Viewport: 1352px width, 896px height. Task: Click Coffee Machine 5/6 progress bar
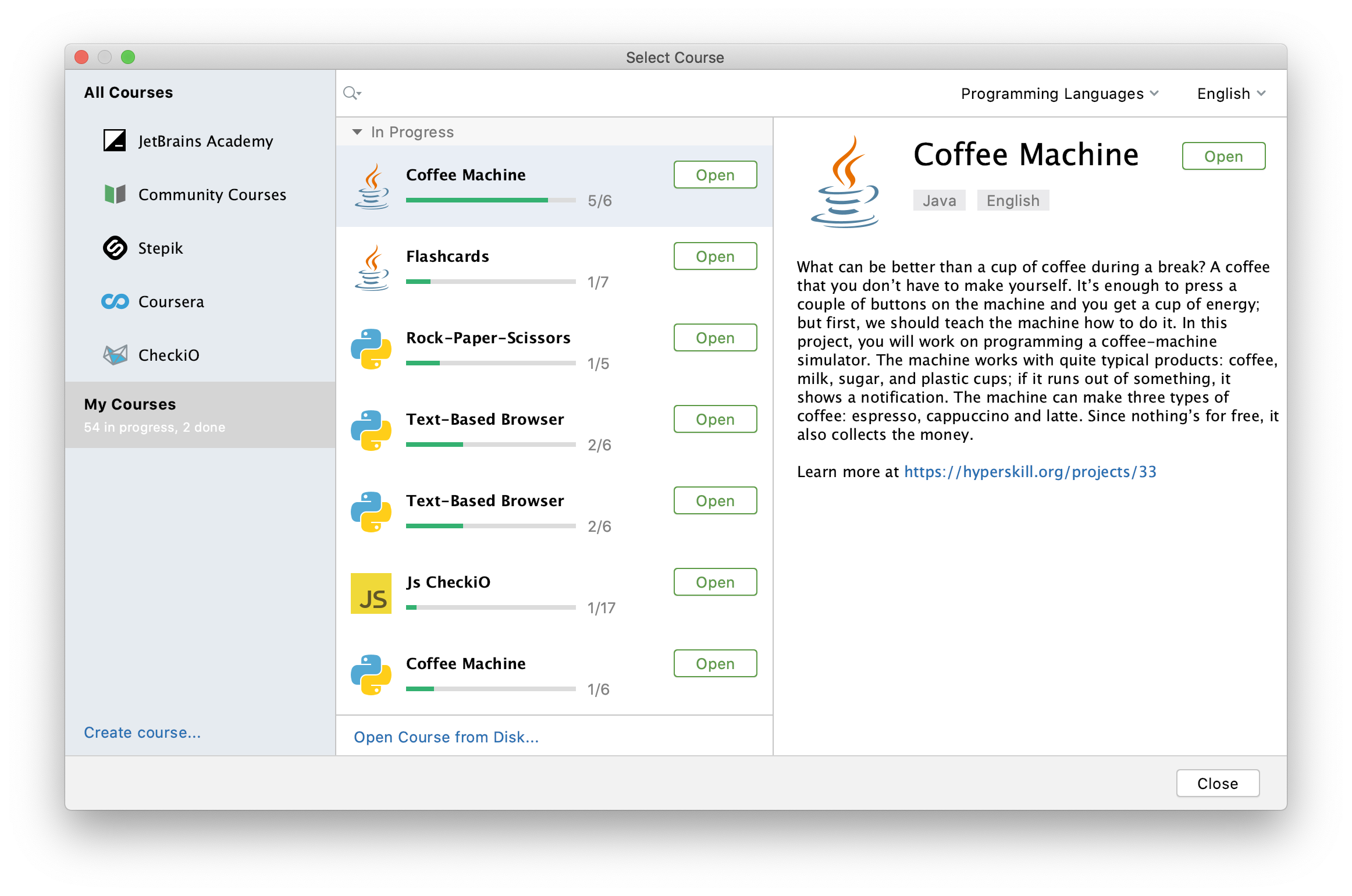click(491, 200)
